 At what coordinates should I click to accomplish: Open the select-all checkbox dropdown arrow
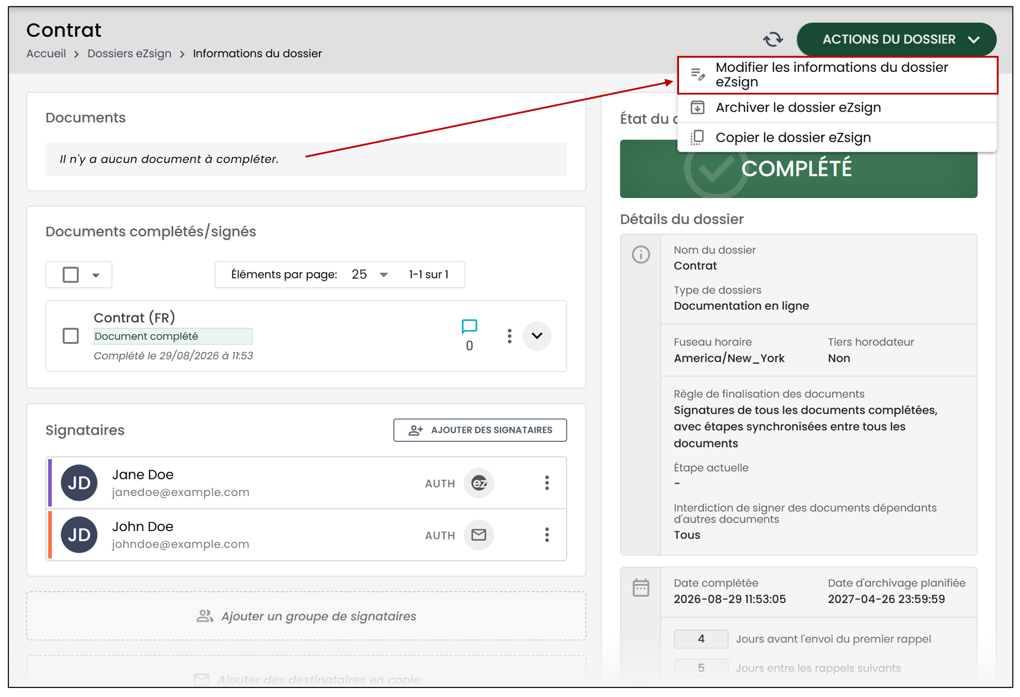[96, 275]
